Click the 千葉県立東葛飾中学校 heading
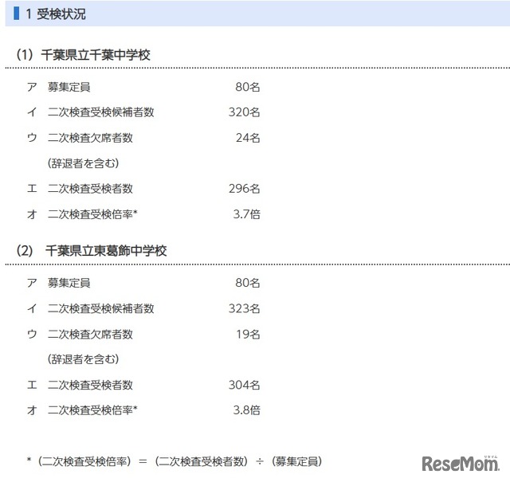The image size is (510, 482). click(106, 251)
